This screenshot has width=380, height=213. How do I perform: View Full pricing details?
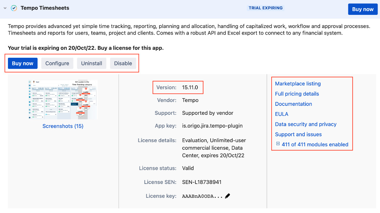tap(297, 94)
